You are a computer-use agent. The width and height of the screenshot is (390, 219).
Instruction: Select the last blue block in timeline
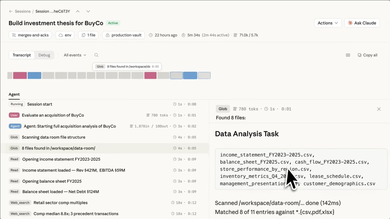190,76
